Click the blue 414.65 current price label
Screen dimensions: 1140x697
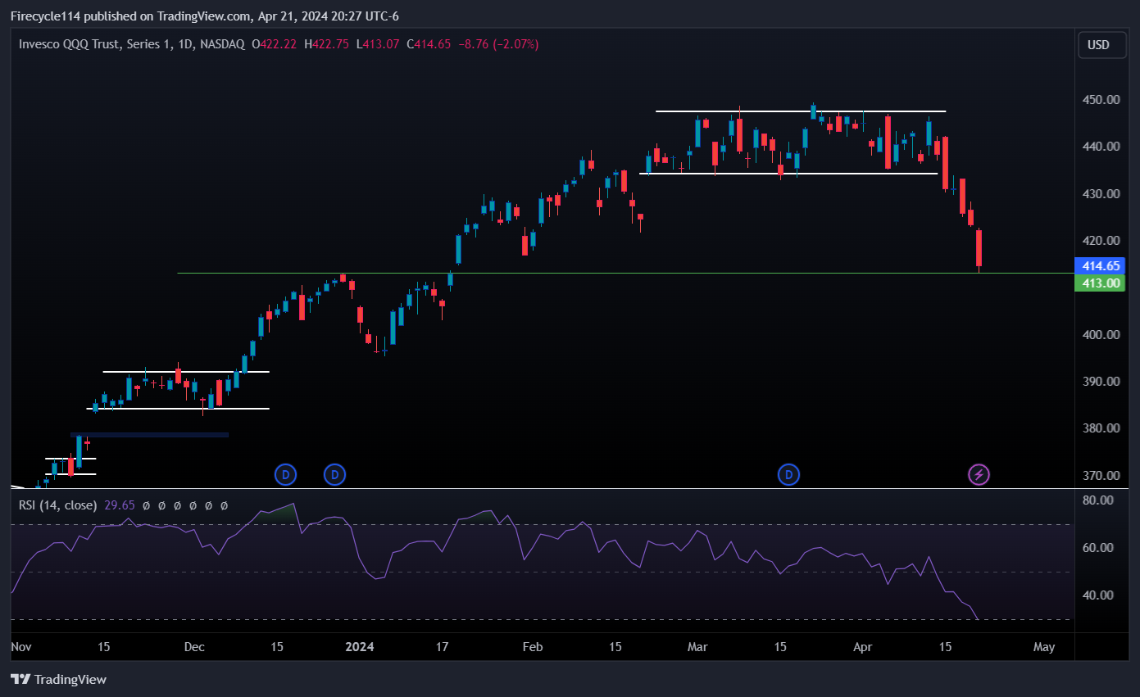(1101, 266)
